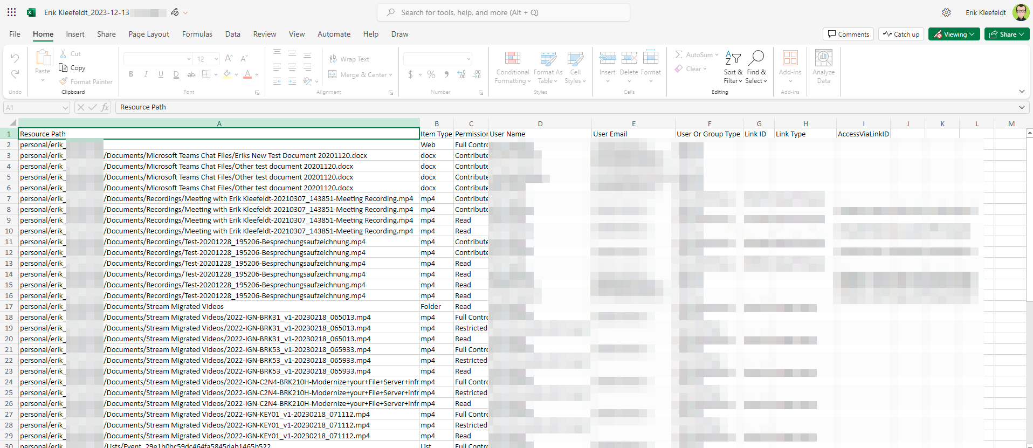Image resolution: width=1033 pixels, height=448 pixels.
Task: Open the settings gear icon
Action: click(x=946, y=12)
